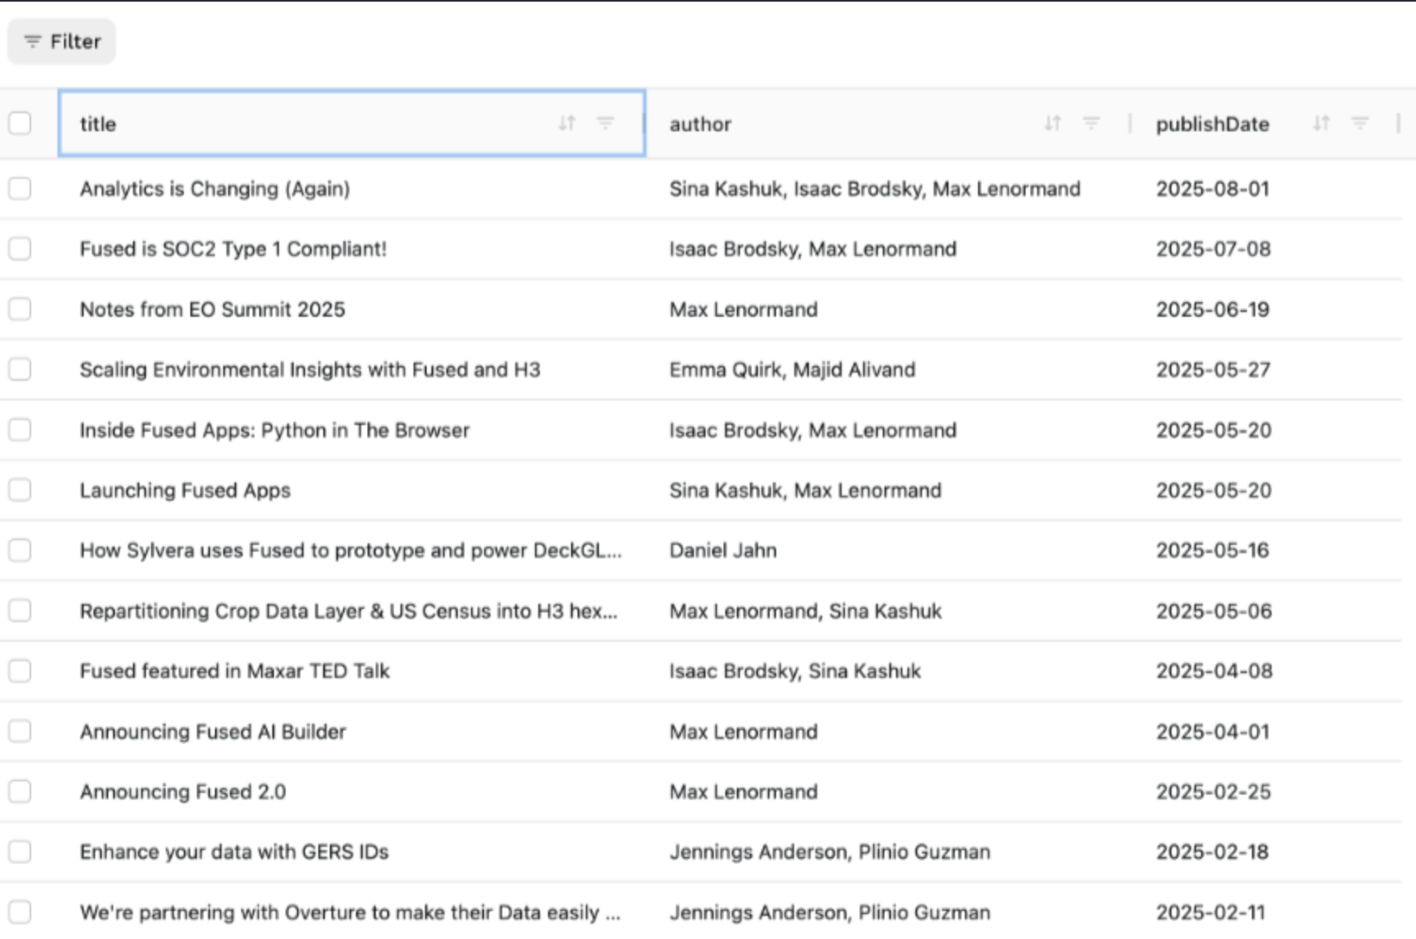Click the title 'Fused is SOC2 Type 1 Compliant!'
1416x939 pixels.
pyautogui.click(x=233, y=249)
